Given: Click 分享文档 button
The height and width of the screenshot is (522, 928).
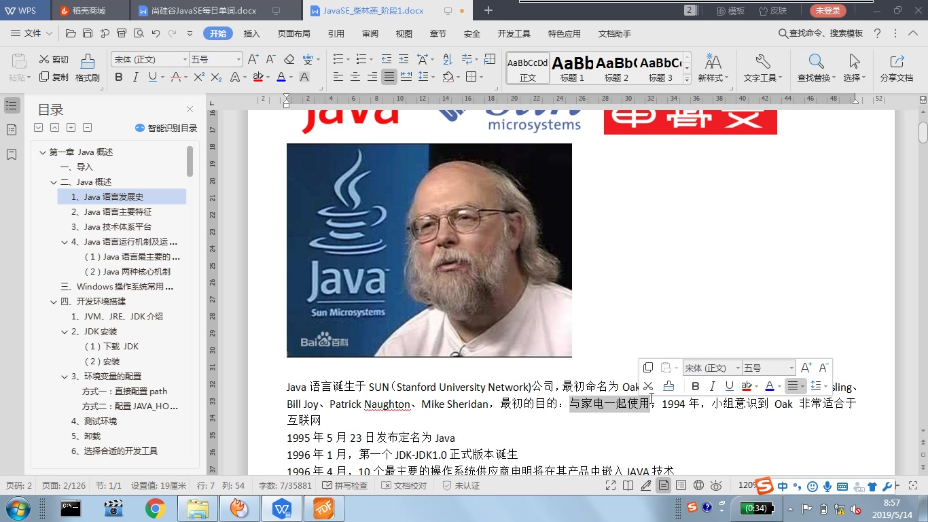Looking at the screenshot, I should [x=897, y=69].
